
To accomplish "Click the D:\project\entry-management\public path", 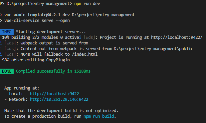I will tap(153, 49).
